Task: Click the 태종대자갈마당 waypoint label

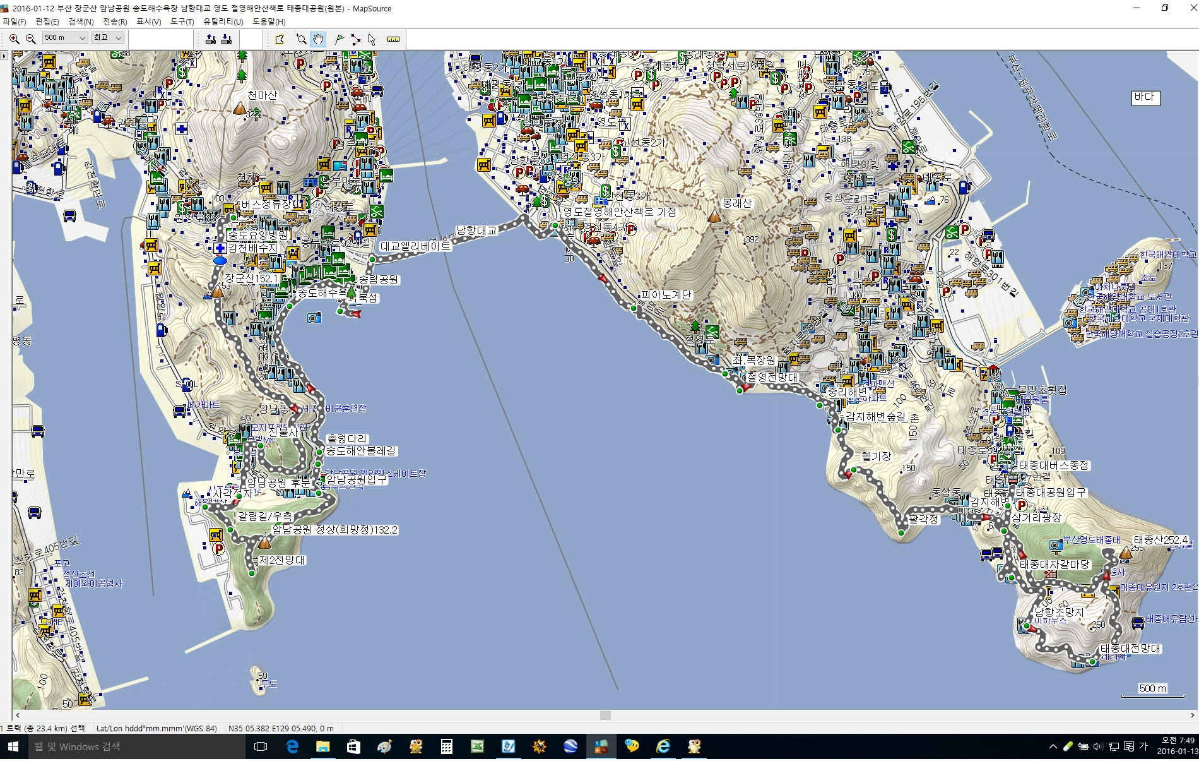Action: click(1054, 565)
